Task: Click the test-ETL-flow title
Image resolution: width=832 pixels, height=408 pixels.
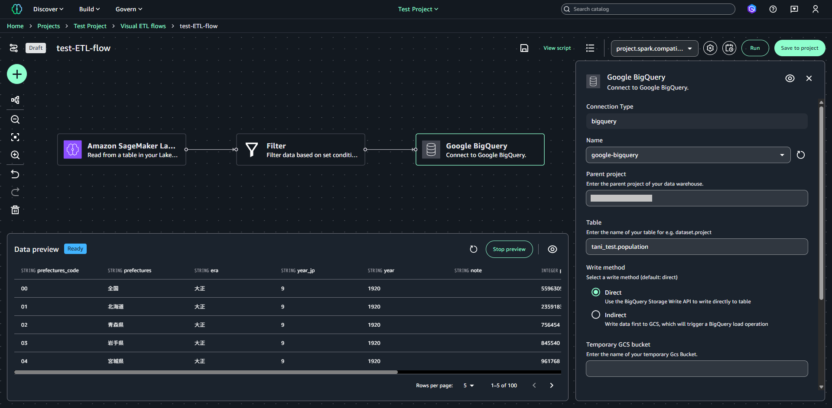Action: point(83,48)
